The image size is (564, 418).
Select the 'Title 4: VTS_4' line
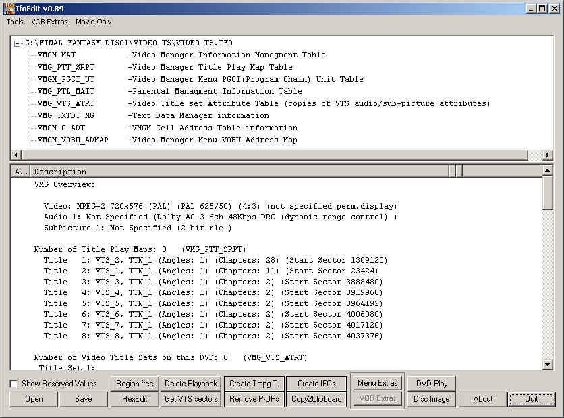[x=213, y=292]
